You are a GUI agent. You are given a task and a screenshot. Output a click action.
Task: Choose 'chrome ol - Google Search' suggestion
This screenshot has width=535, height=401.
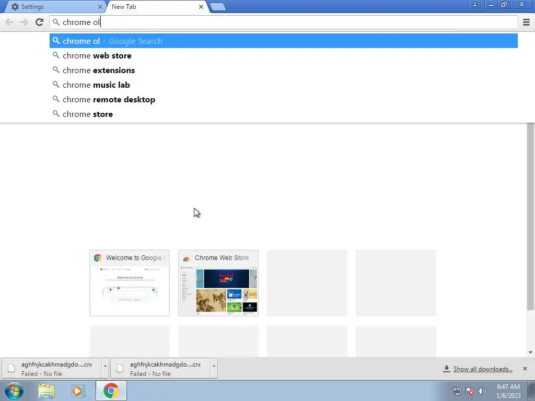click(x=284, y=41)
